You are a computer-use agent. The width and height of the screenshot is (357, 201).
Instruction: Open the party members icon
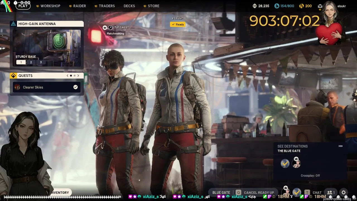[x=331, y=193]
